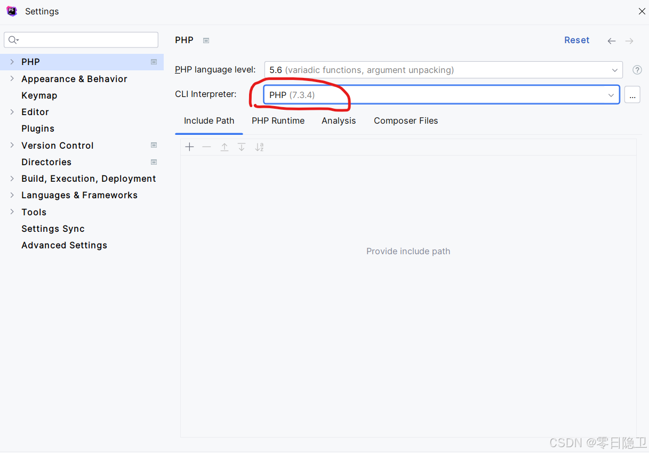This screenshot has height=453, width=649.
Task: Open help for PHP language level
Action: click(637, 70)
